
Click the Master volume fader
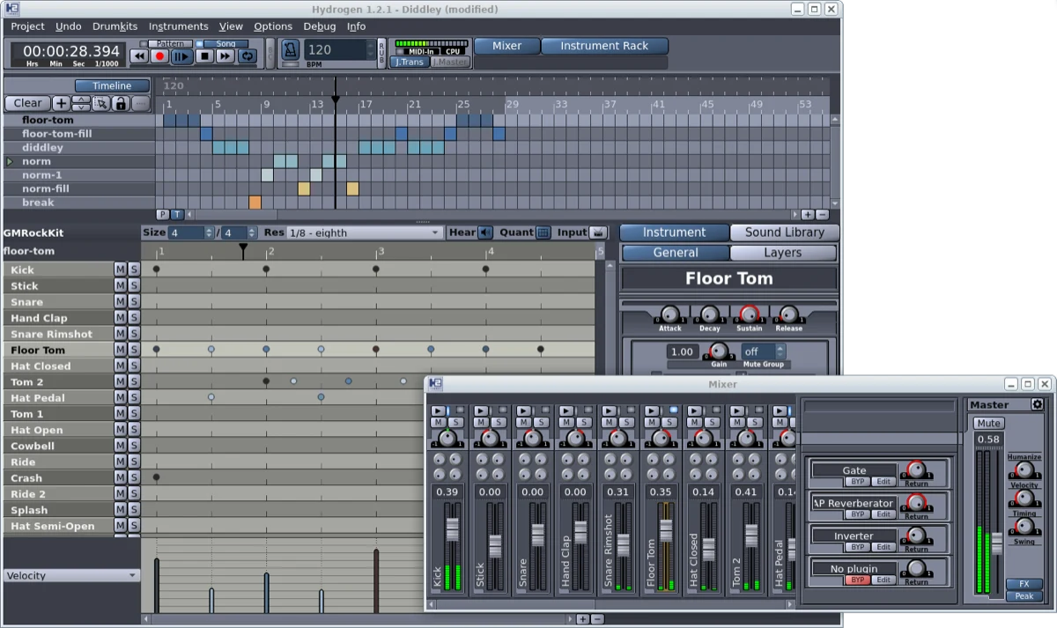tap(996, 543)
